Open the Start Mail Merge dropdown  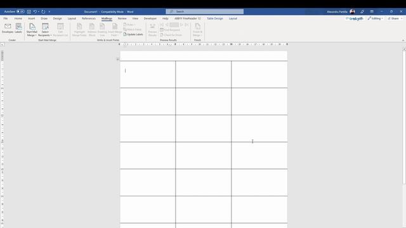click(32, 30)
